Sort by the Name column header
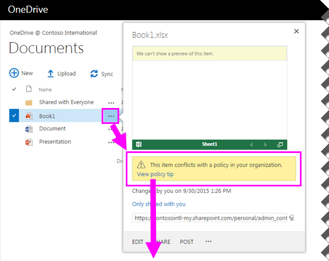This screenshot has width=329, height=261. tap(45, 90)
